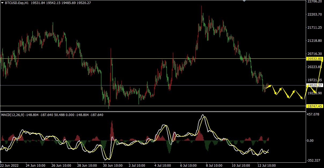Click the price scale value 20223.85
The width and height of the screenshot is (324, 168).
tap(315, 67)
